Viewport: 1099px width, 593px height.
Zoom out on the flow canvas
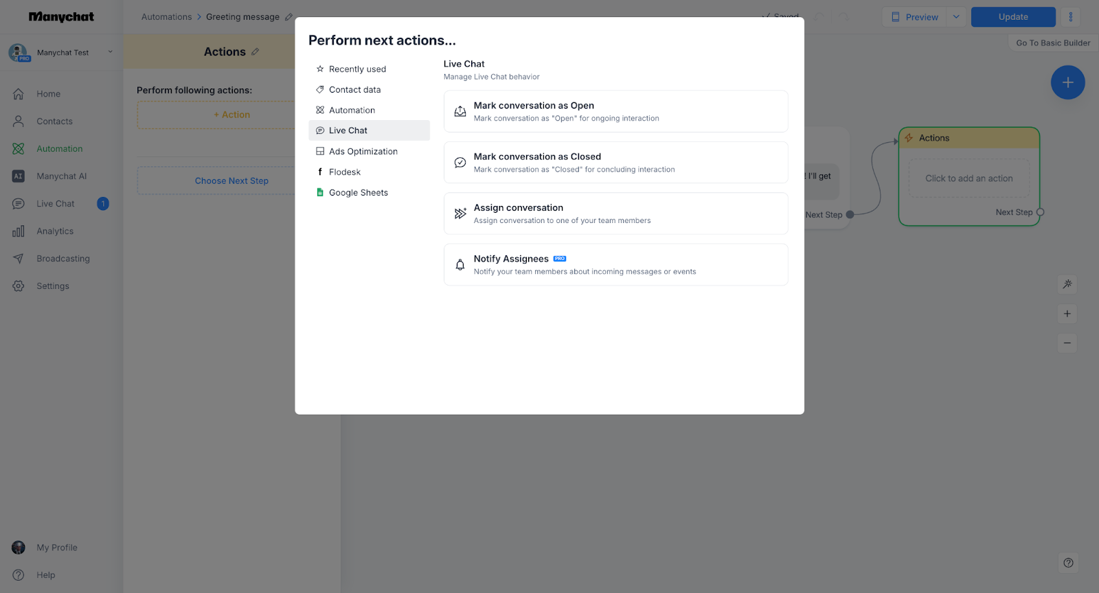(x=1067, y=342)
